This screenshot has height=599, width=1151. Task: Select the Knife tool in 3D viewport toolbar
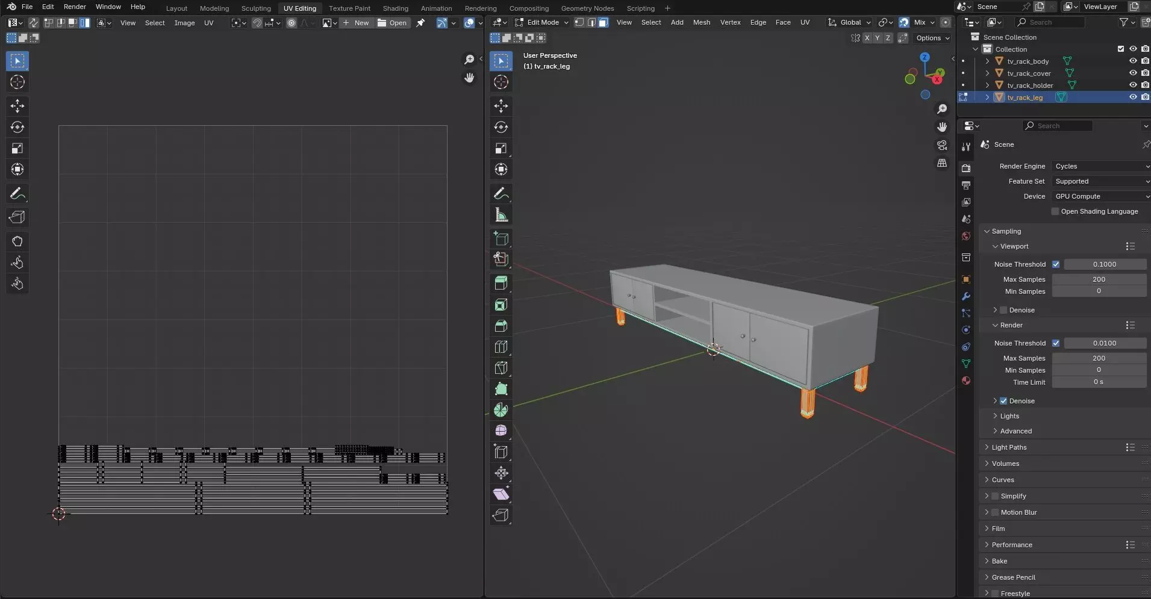(x=501, y=368)
